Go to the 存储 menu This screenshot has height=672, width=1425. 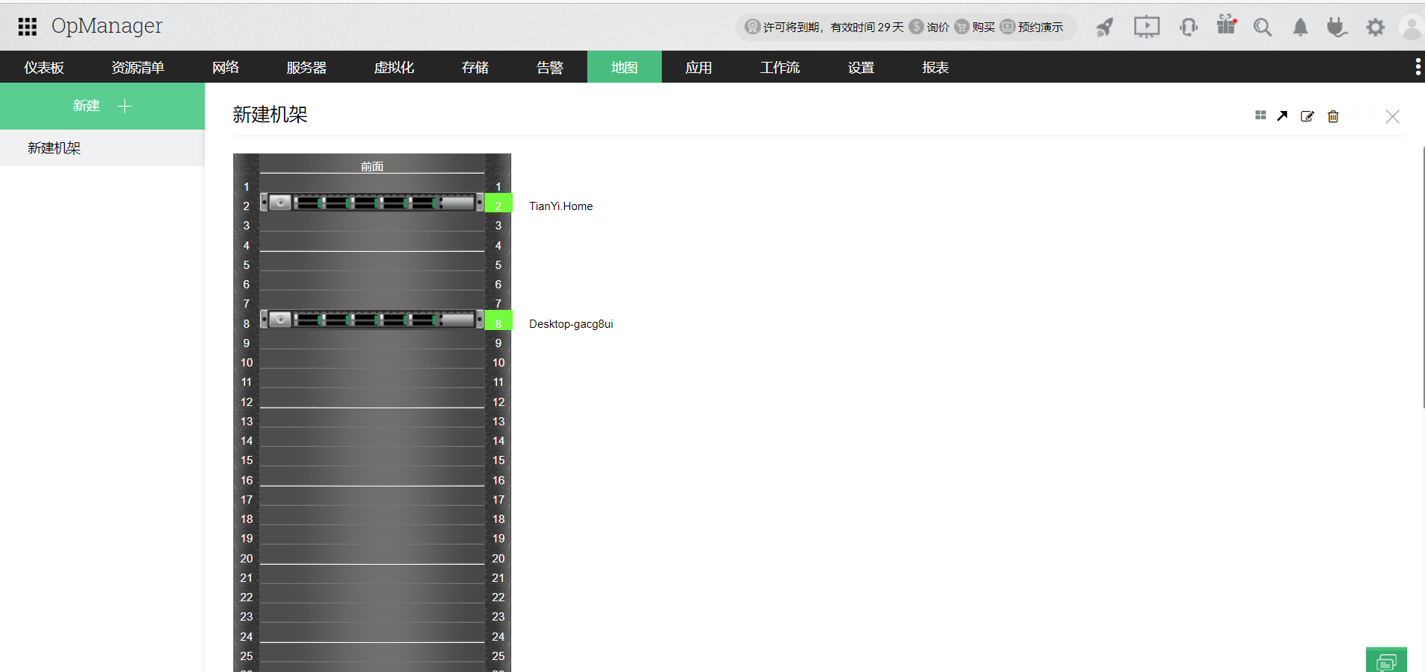coord(475,67)
